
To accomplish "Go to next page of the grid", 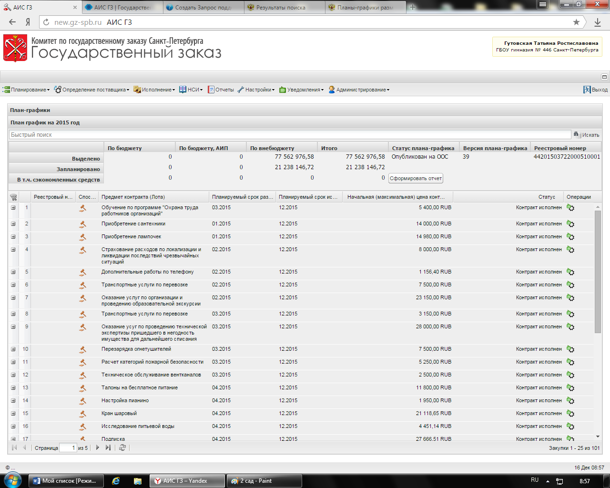I will (x=98, y=447).
